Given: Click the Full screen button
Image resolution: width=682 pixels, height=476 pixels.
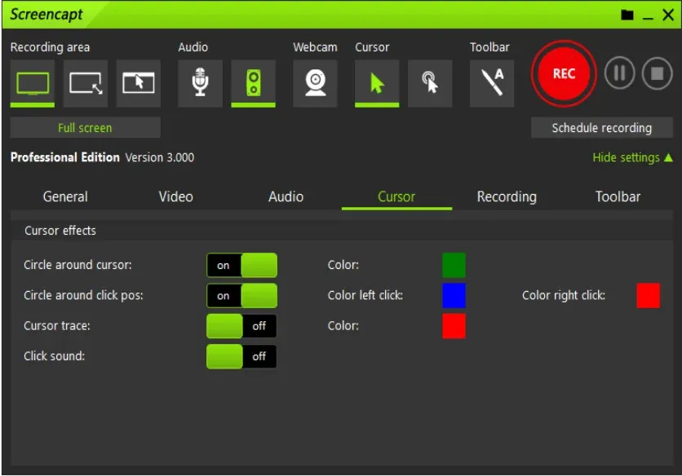Looking at the screenshot, I should [85, 128].
